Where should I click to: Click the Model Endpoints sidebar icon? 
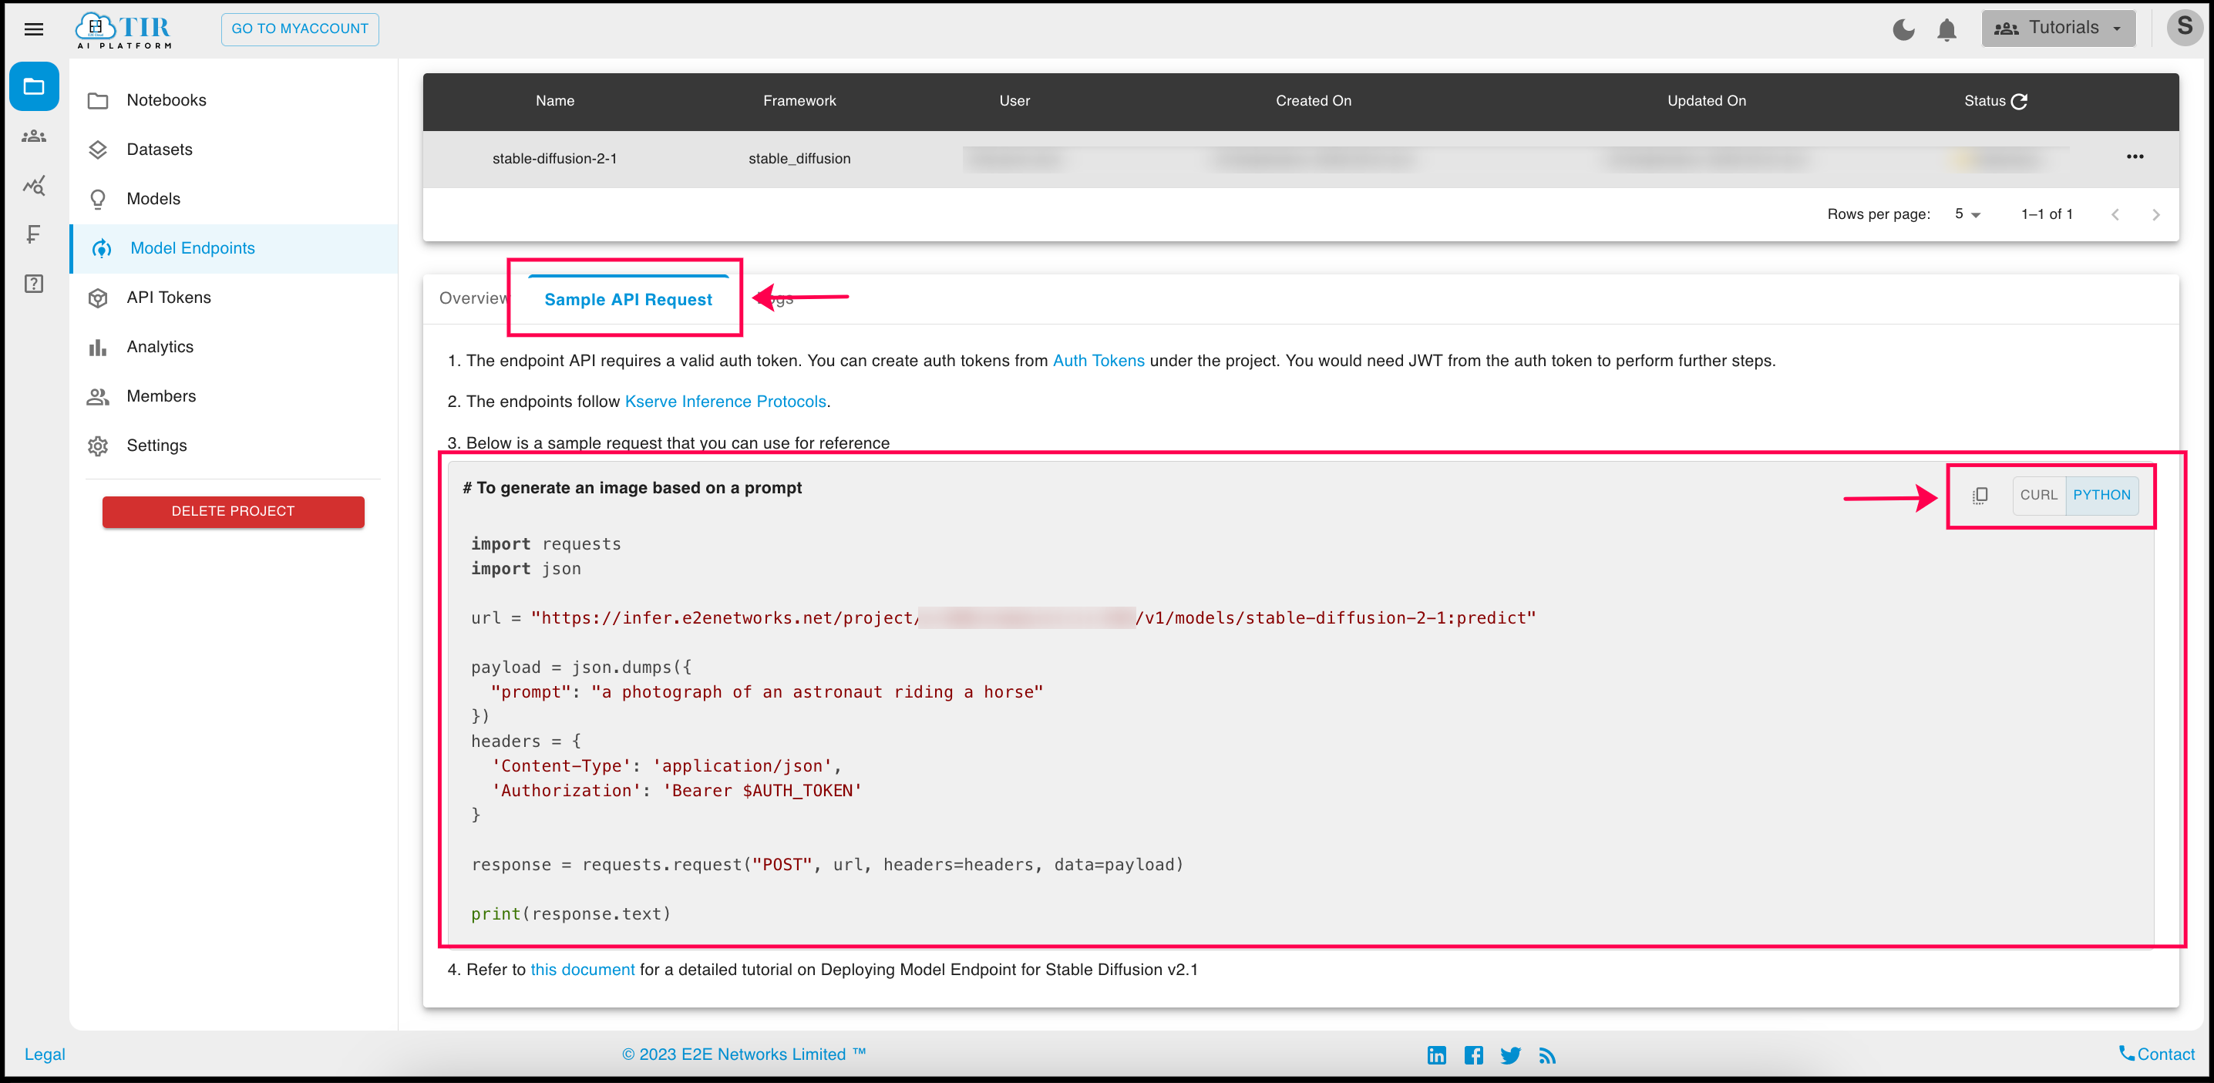[x=102, y=247]
